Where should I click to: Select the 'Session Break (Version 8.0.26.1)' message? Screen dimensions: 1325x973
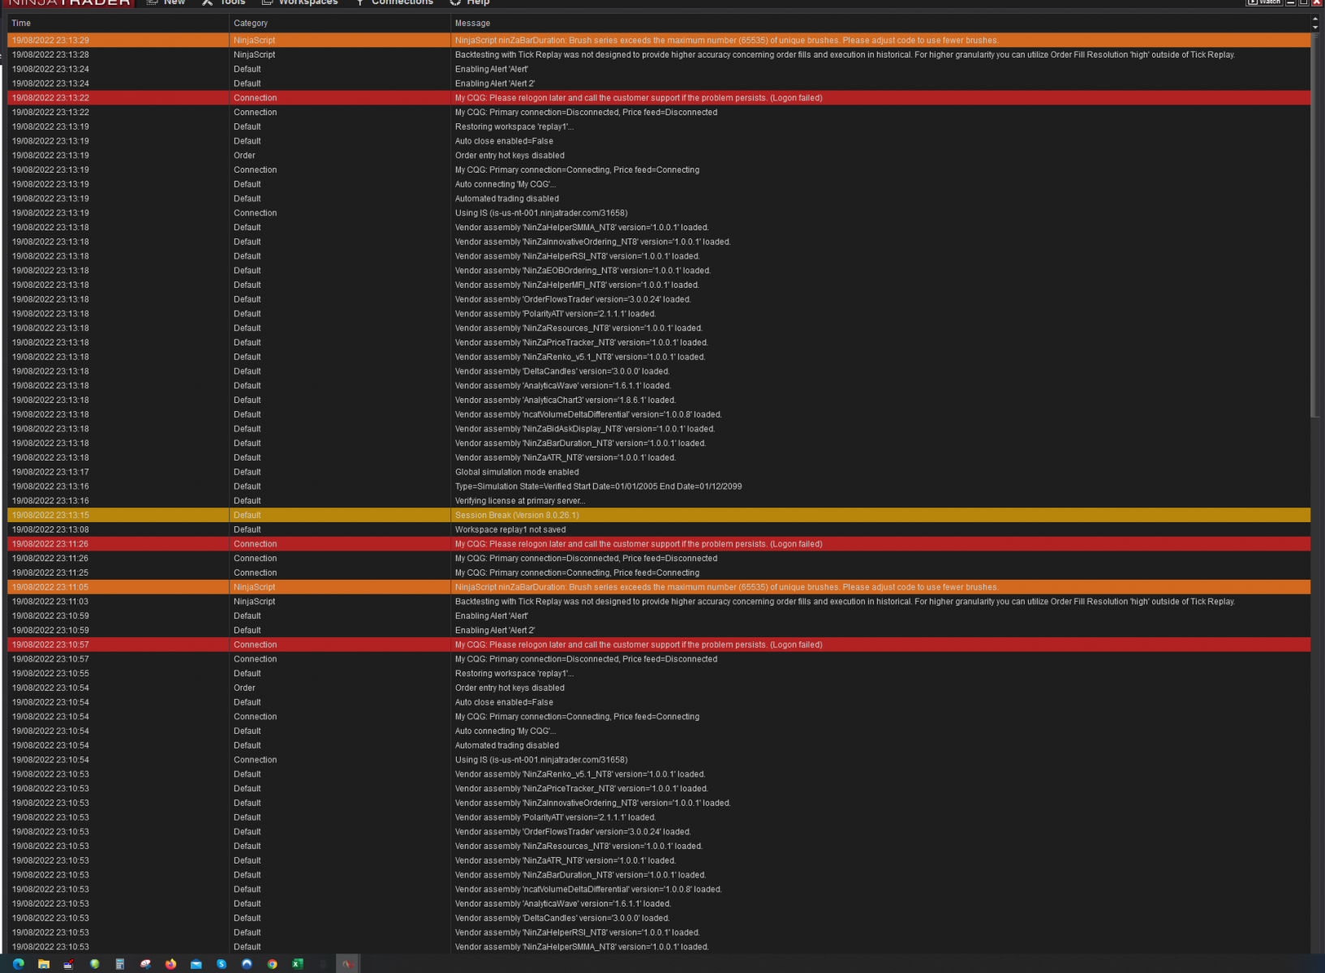(517, 516)
